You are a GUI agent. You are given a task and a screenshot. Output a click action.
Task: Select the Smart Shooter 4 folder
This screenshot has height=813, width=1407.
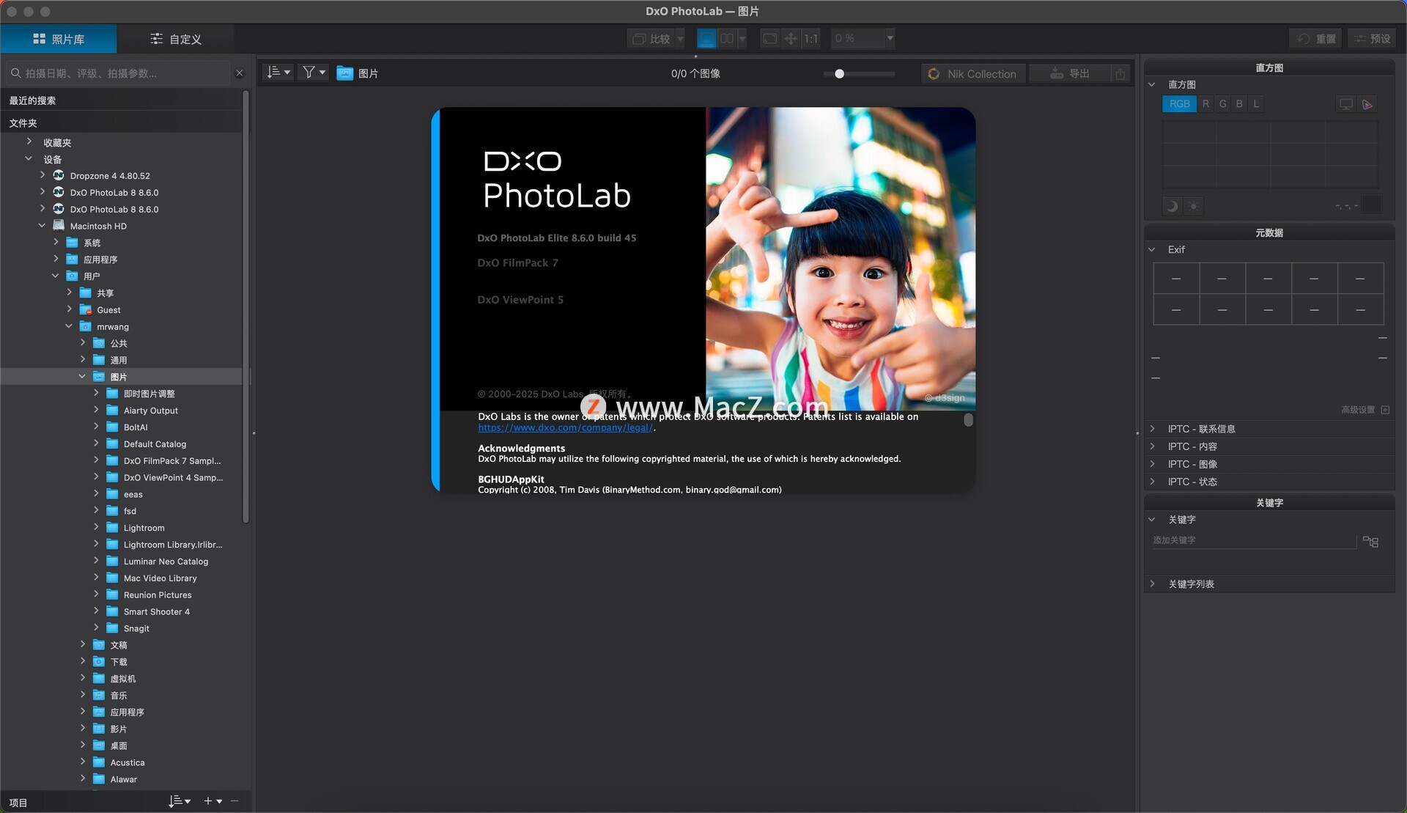pos(156,611)
